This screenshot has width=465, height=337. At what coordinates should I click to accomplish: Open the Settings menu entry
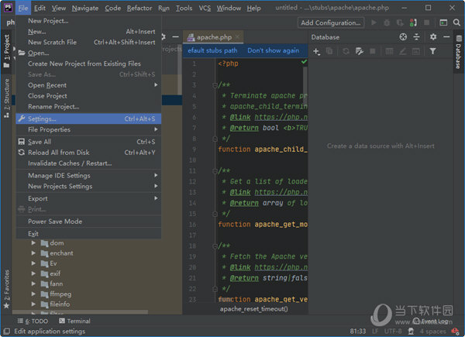(88, 119)
